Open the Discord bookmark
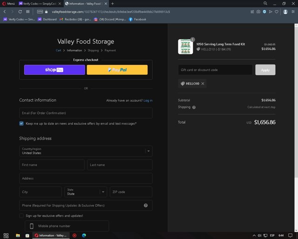This screenshot has width=298, height=239. 110,19
